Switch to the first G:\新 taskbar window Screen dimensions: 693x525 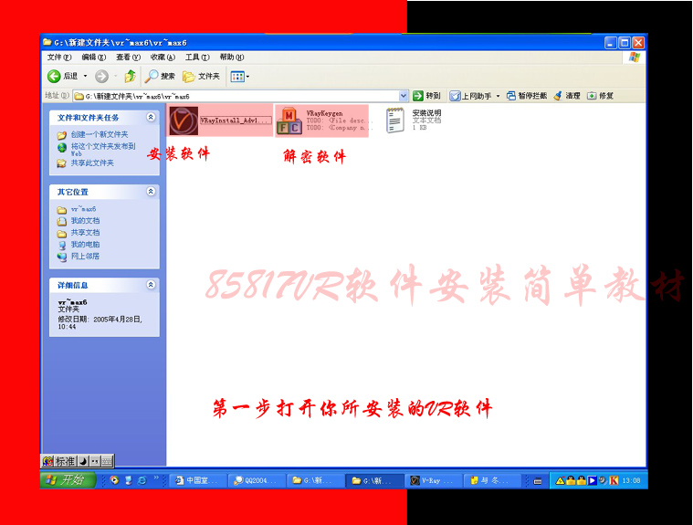coord(316,480)
